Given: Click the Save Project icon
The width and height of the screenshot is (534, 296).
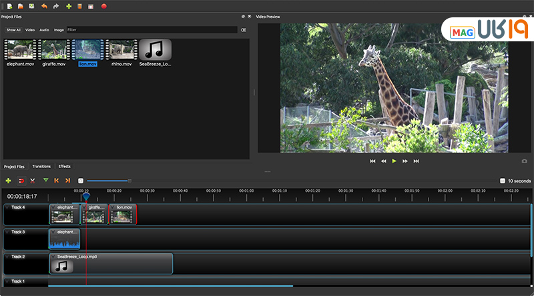Looking at the screenshot, I should (31, 6).
